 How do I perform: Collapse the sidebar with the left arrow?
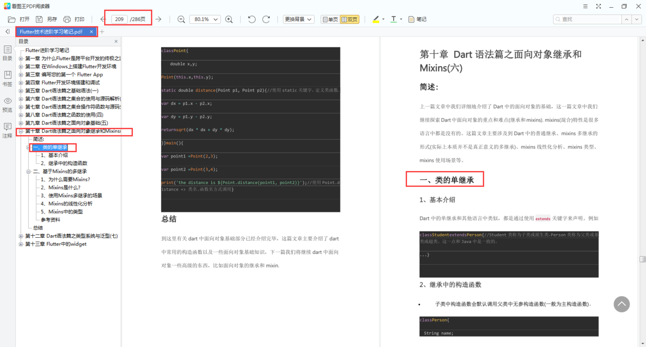(x=7, y=32)
